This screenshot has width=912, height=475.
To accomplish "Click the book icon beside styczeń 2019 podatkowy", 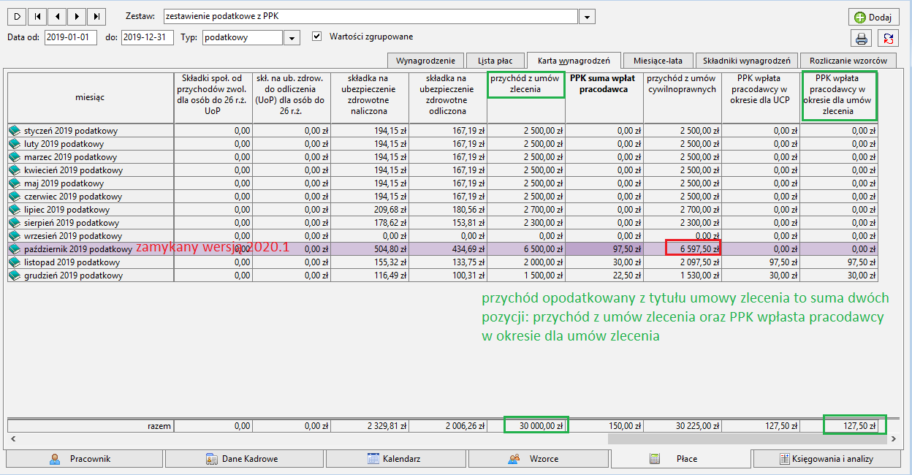I will [x=15, y=131].
